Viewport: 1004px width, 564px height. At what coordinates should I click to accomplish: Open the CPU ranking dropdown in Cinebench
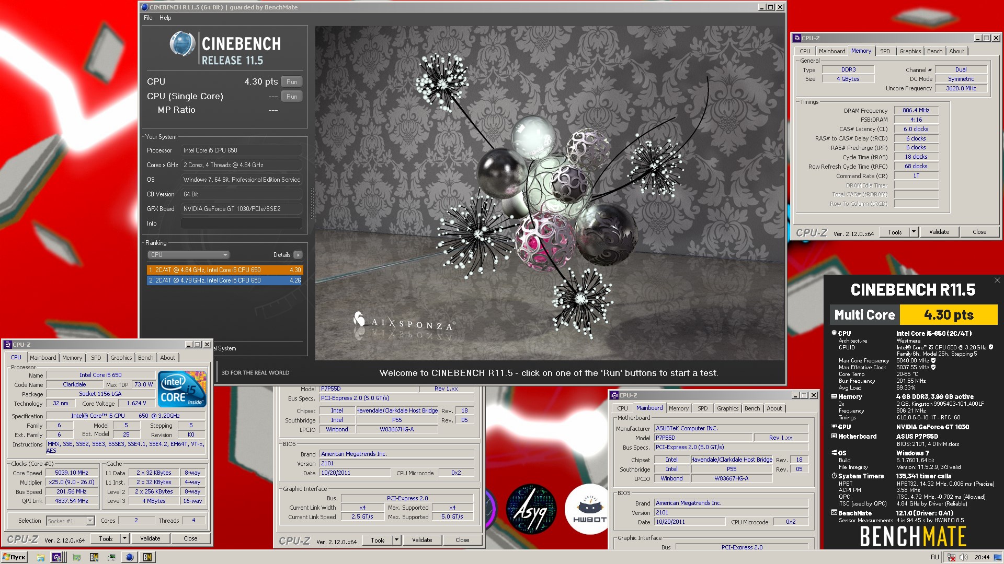188,255
